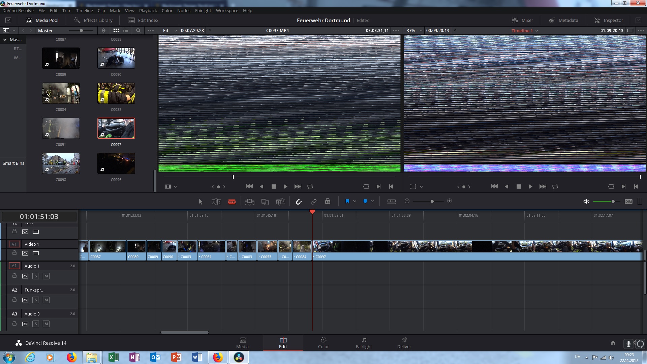
Task: Switch to the Deliver page tab
Action: (x=404, y=343)
